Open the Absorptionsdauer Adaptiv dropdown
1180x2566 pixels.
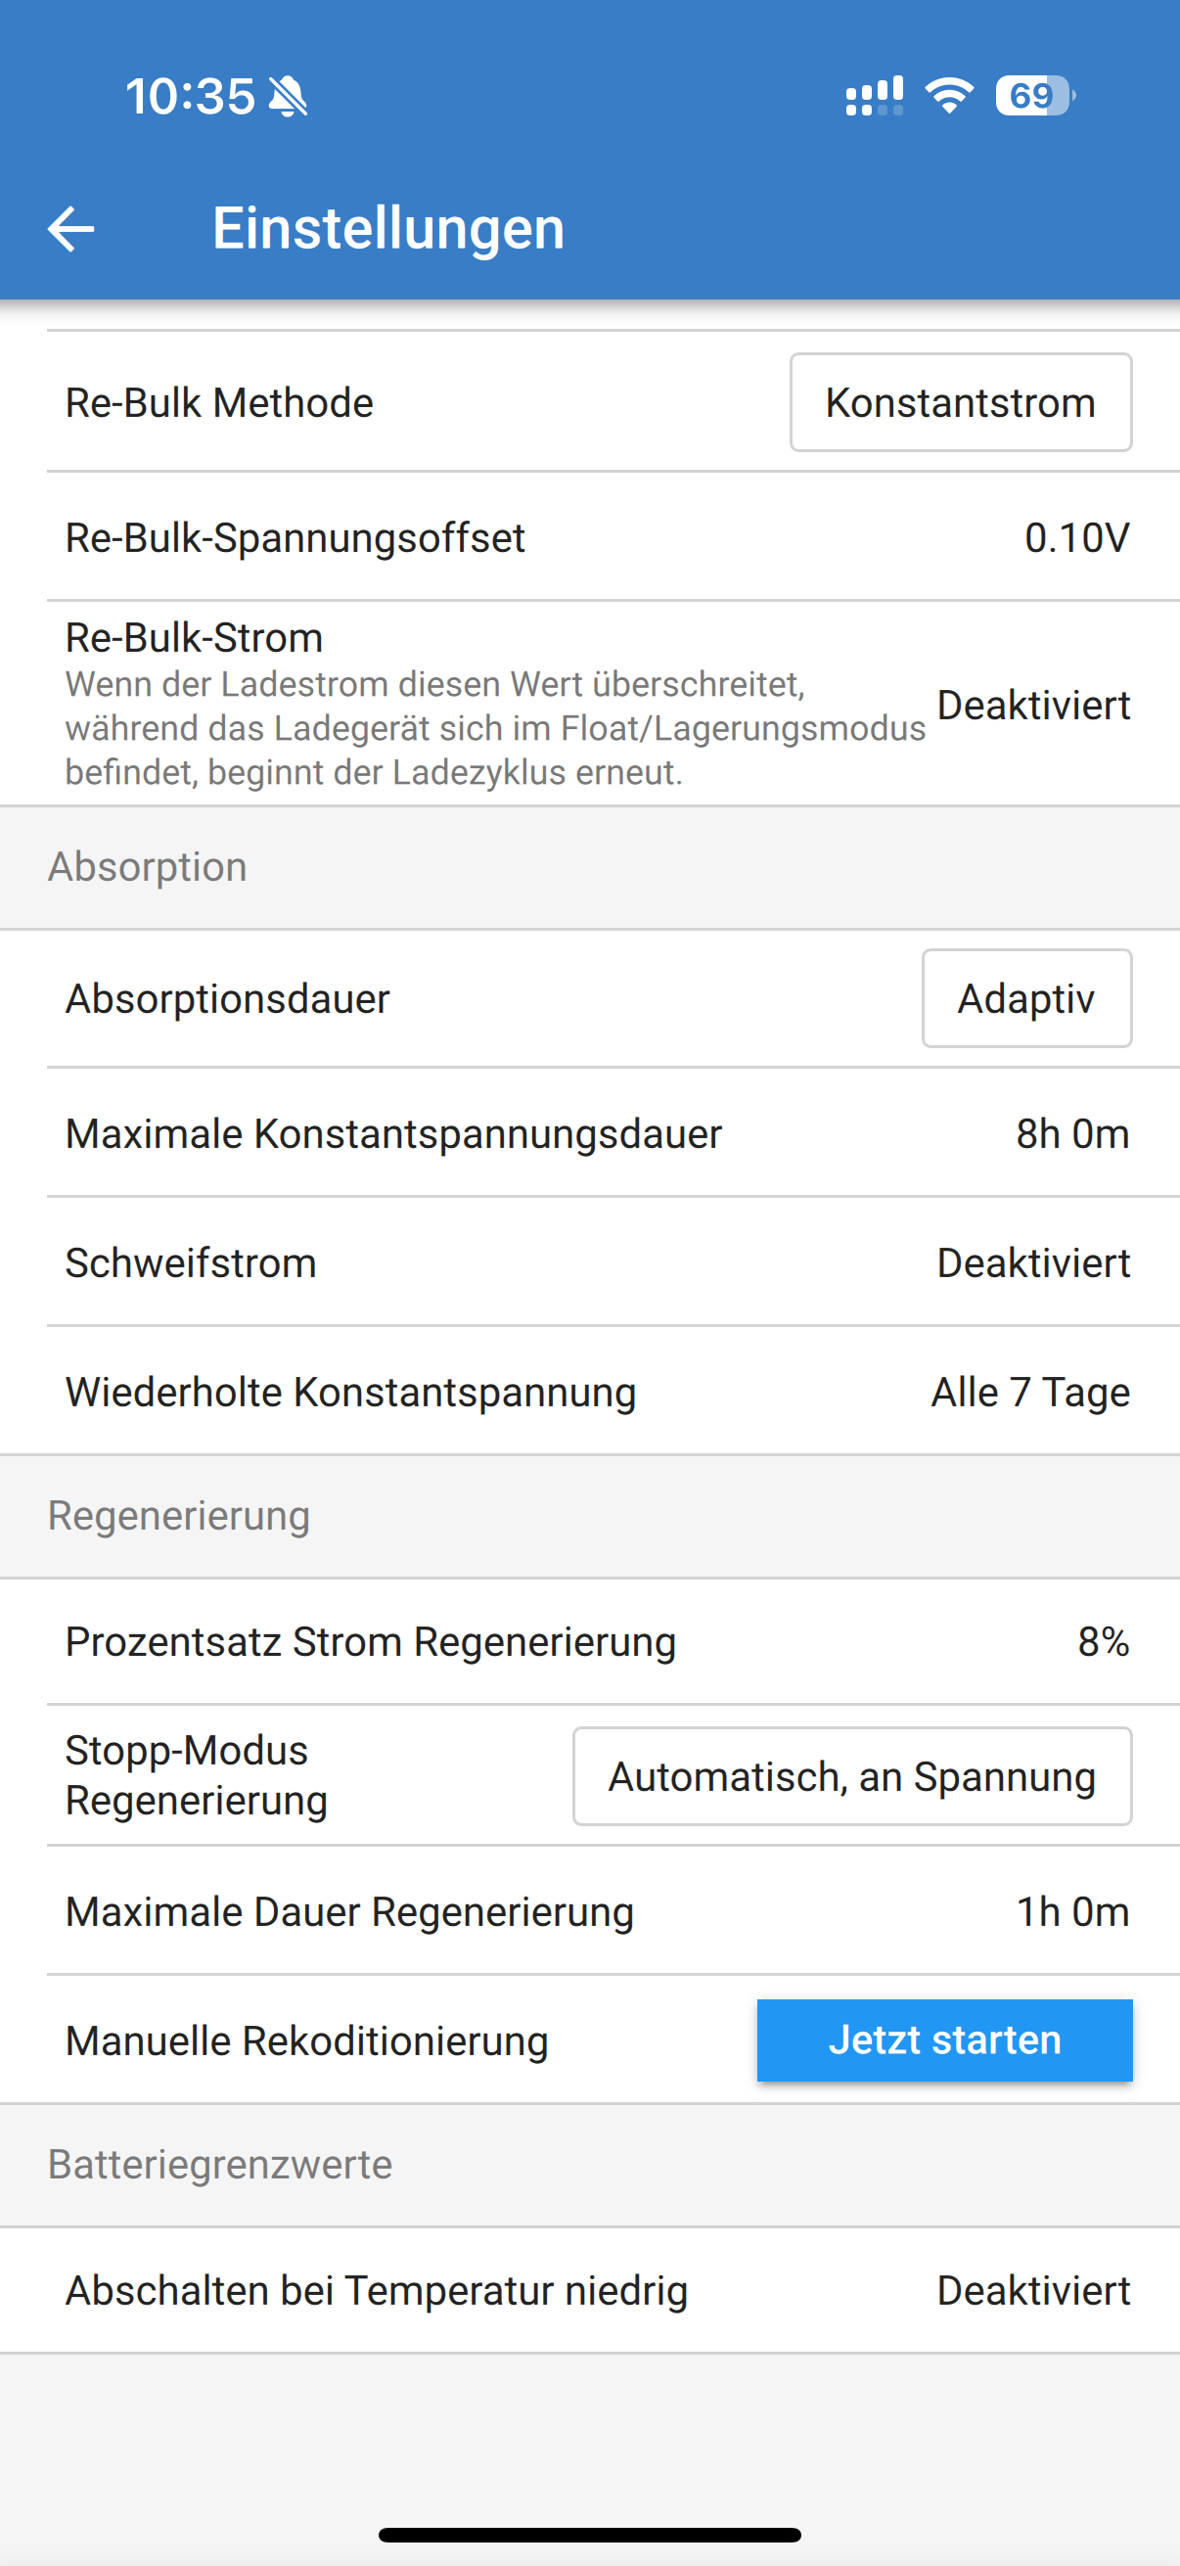[x=1026, y=998]
